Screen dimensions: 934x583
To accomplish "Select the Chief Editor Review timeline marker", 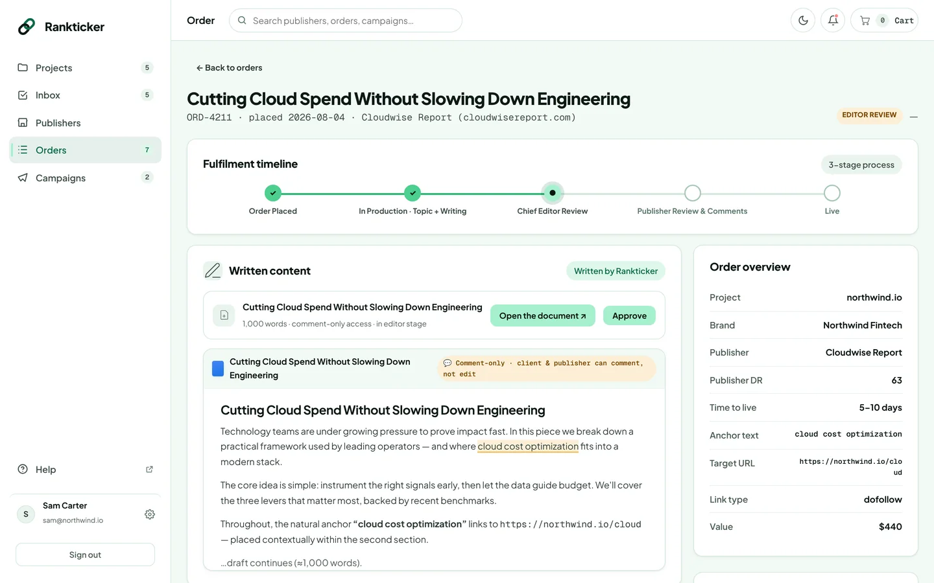I will (x=553, y=193).
